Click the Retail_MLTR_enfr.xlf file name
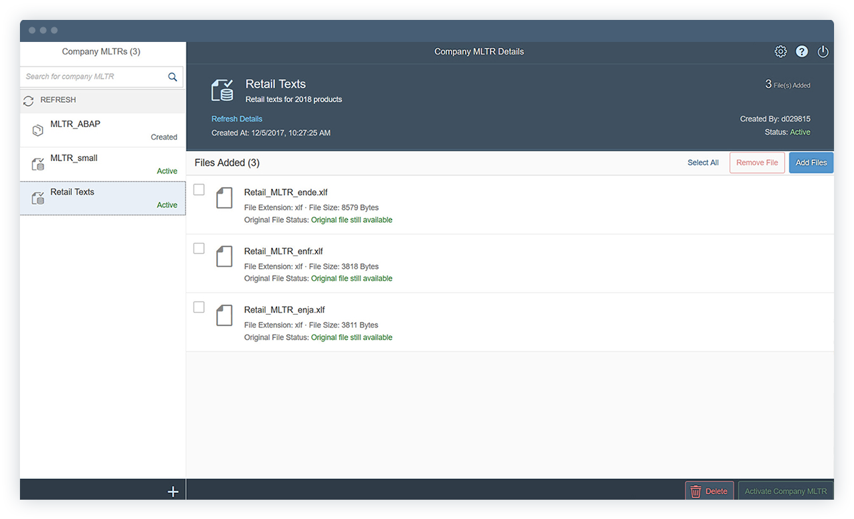 (x=283, y=251)
